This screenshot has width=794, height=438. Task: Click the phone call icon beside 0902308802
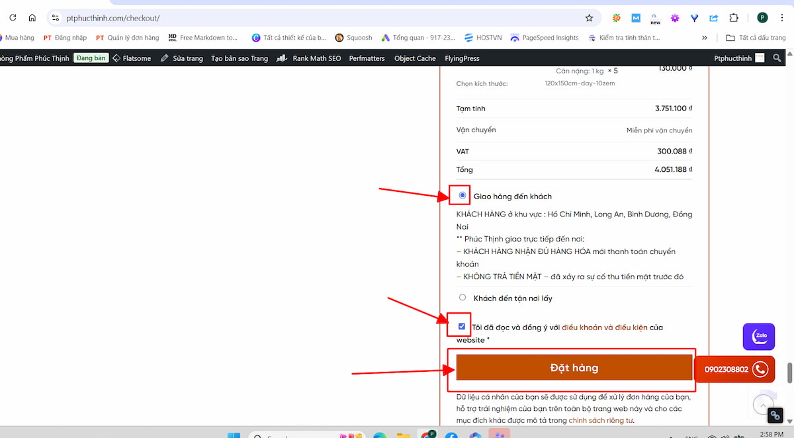[x=760, y=369]
